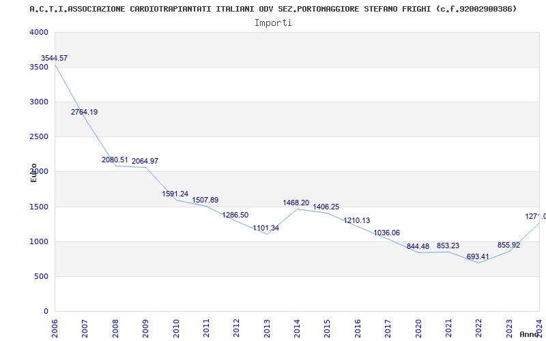546x341 pixels.
Task: Click the data label 3544.57
Action: 54,58
